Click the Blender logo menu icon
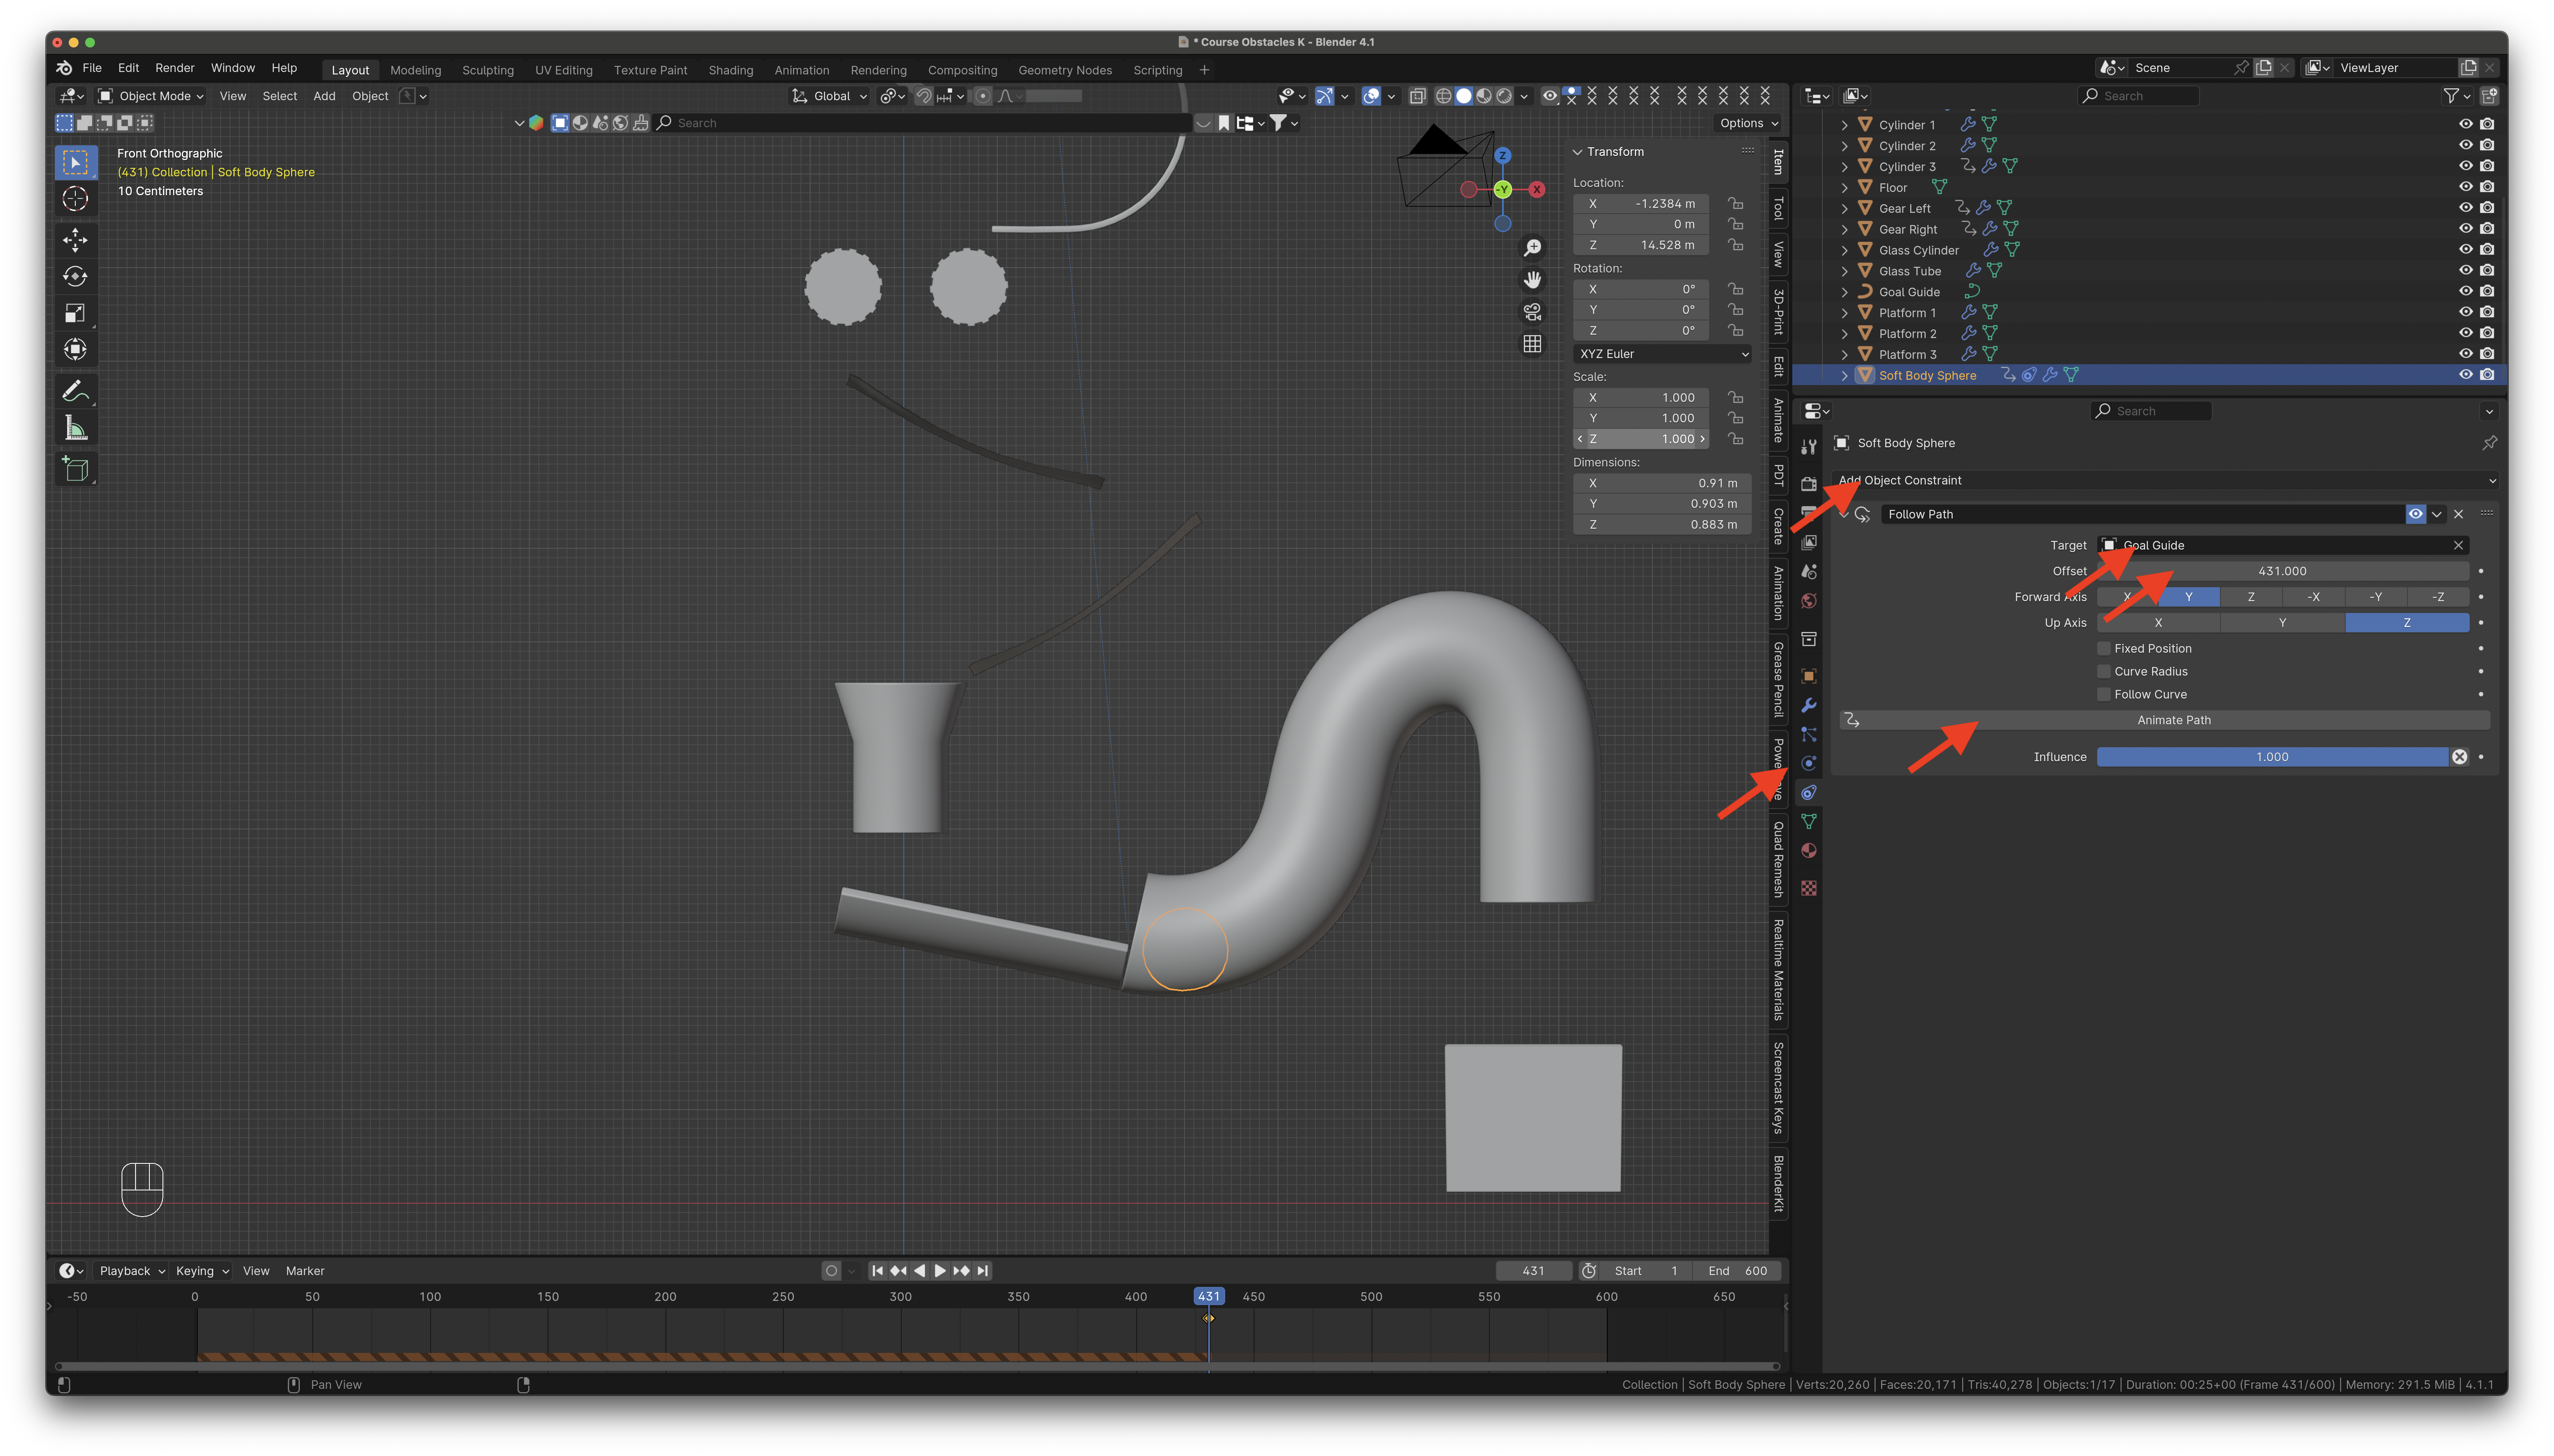The height and width of the screenshot is (1456, 2554). click(x=64, y=68)
